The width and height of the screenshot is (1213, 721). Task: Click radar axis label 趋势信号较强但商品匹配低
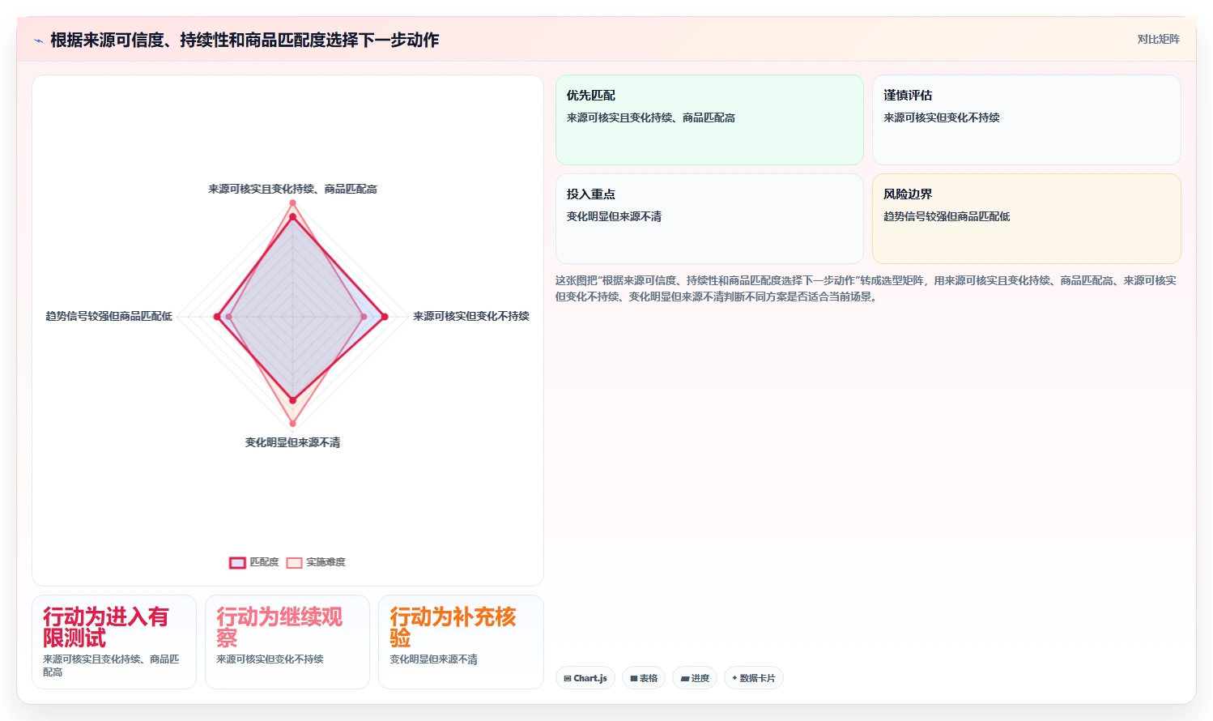click(109, 316)
